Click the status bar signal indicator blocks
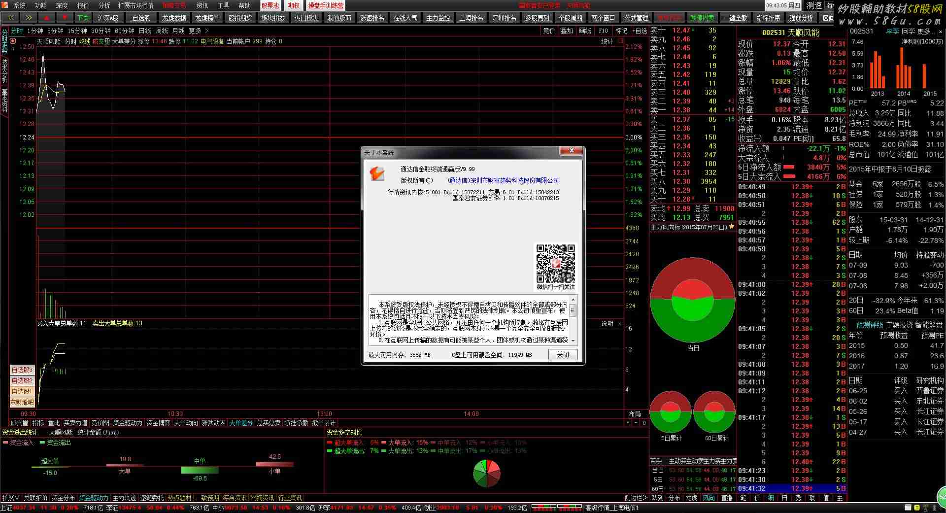 pos(556,507)
